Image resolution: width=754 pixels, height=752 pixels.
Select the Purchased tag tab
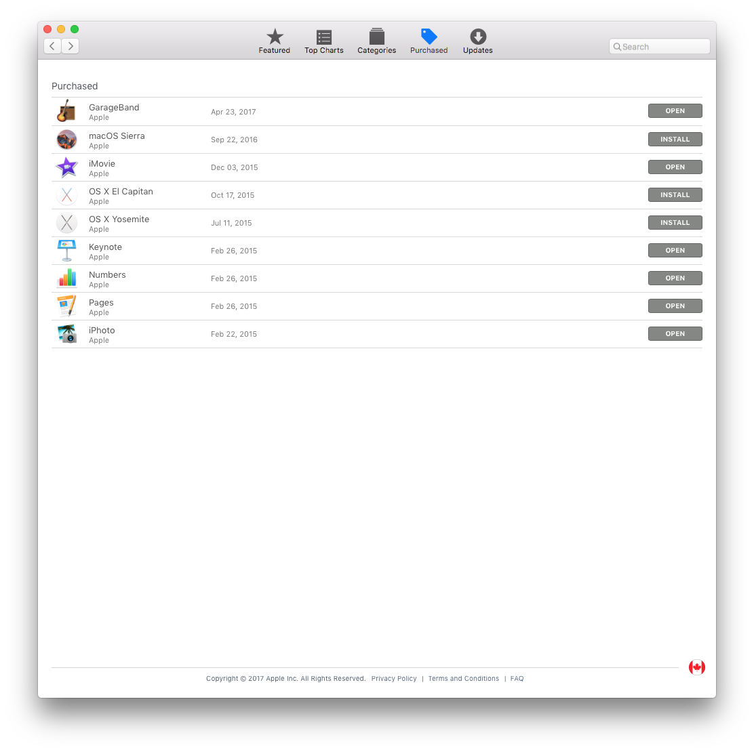click(429, 41)
